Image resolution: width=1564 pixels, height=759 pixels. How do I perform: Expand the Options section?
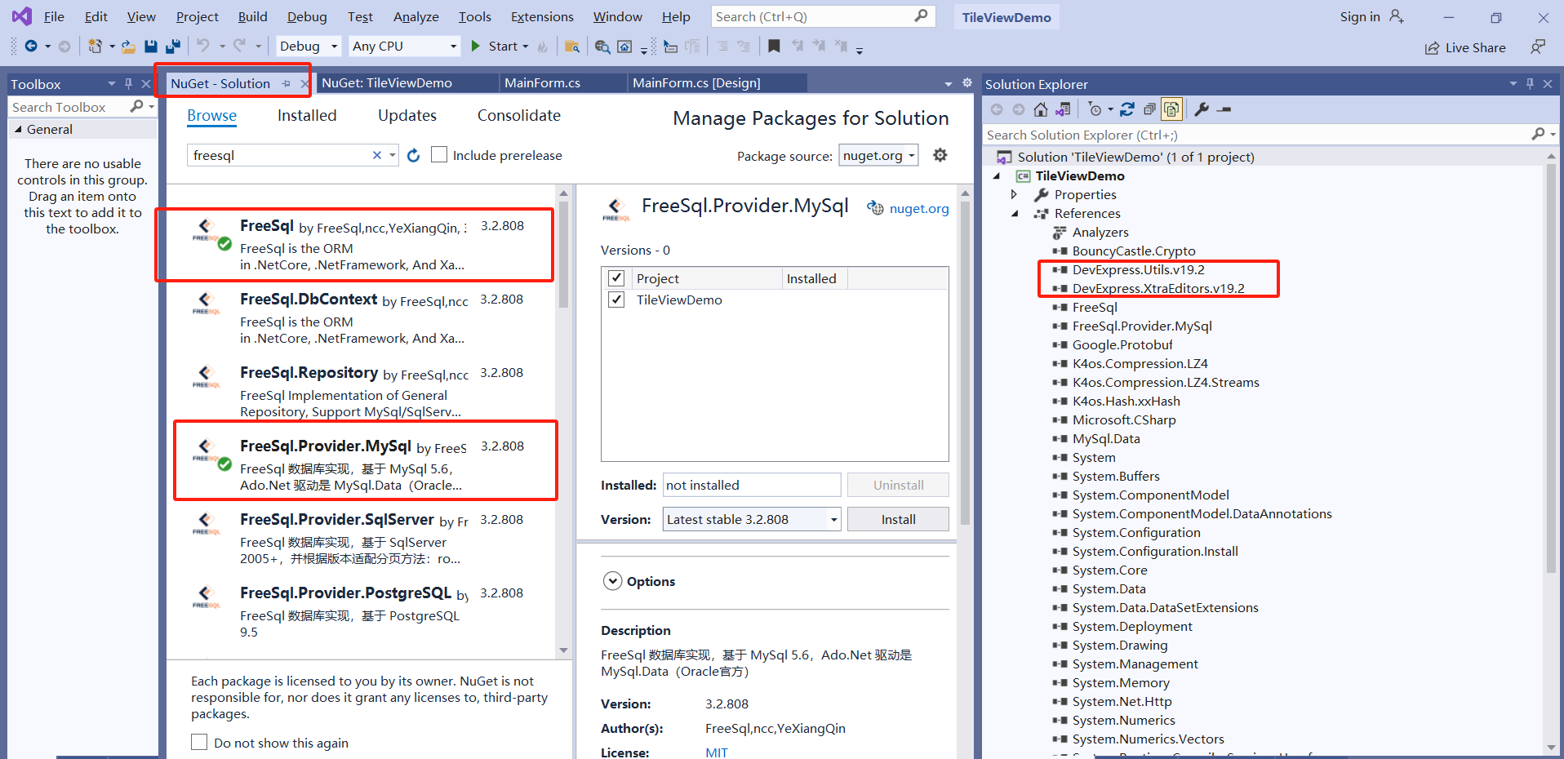(x=612, y=581)
